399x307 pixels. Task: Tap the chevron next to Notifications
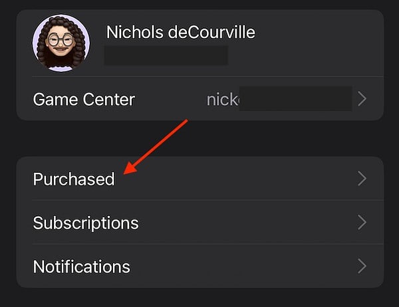coord(362,266)
